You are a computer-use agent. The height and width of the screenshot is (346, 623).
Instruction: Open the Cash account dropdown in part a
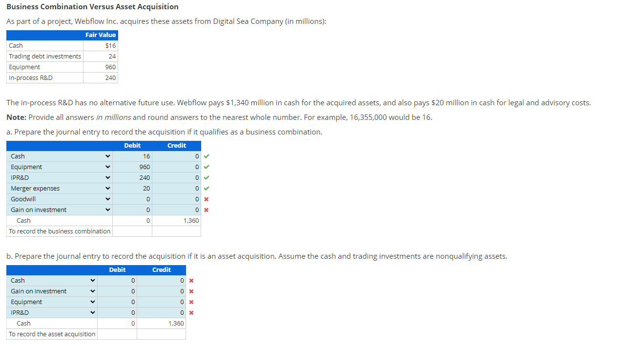coord(60,156)
